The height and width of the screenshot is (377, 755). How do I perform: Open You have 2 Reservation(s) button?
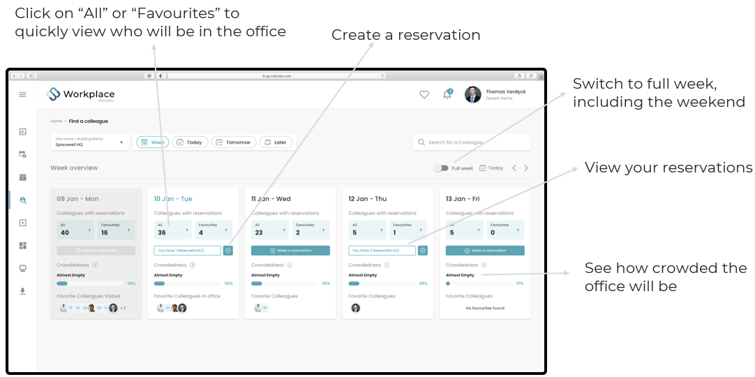382,251
